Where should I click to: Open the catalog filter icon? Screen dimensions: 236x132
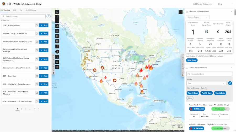pyautogui.click(x=49, y=16)
